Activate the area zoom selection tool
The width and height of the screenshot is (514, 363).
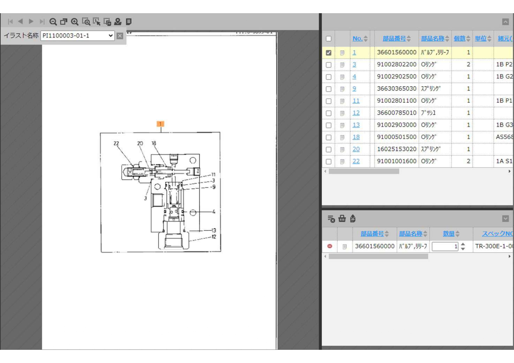click(86, 22)
